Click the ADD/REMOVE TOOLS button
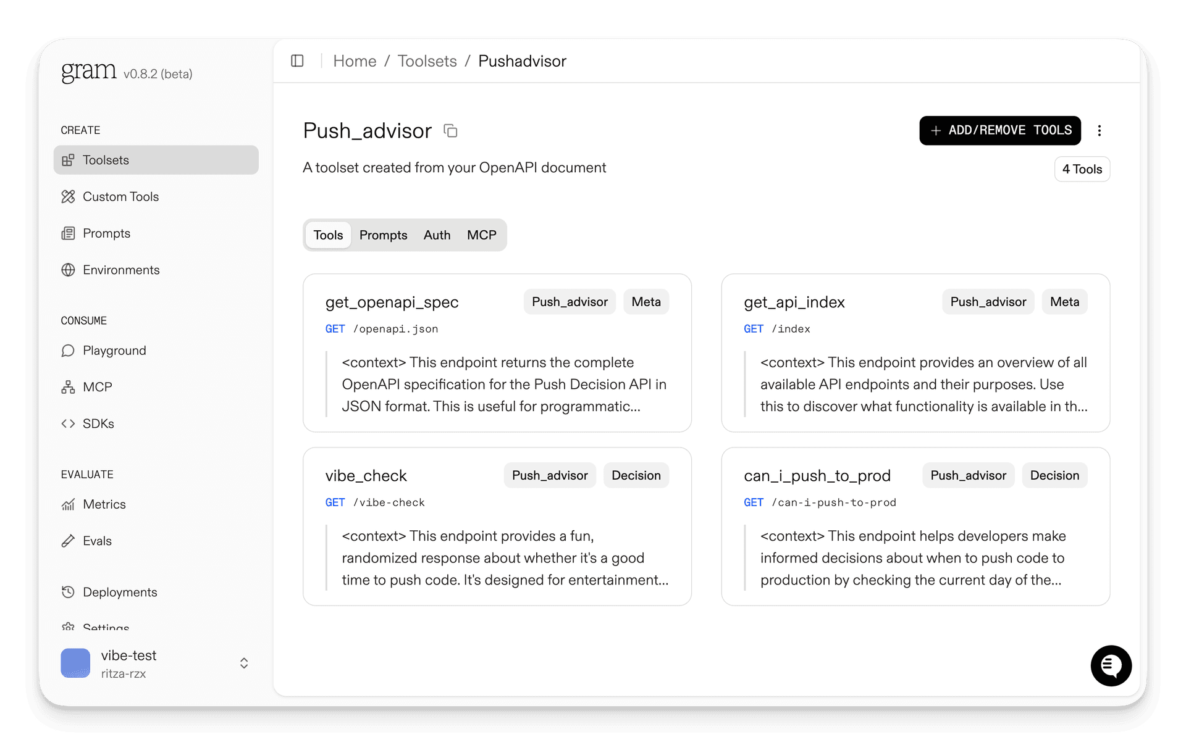The image size is (1186, 745). pyautogui.click(x=999, y=130)
